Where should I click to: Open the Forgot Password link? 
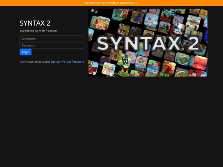click(74, 61)
